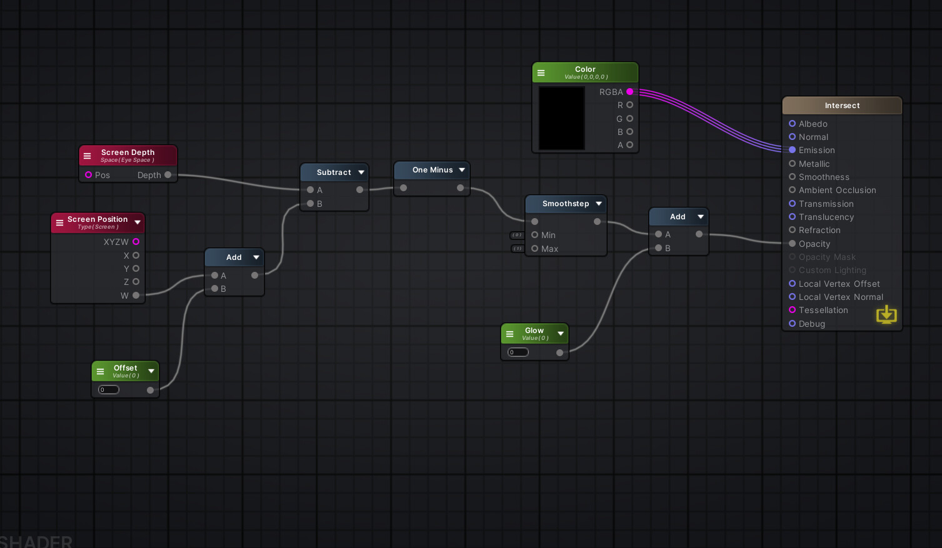Viewport: 942px width, 548px height.
Task: Select the One Minus node title
Action: coord(433,170)
